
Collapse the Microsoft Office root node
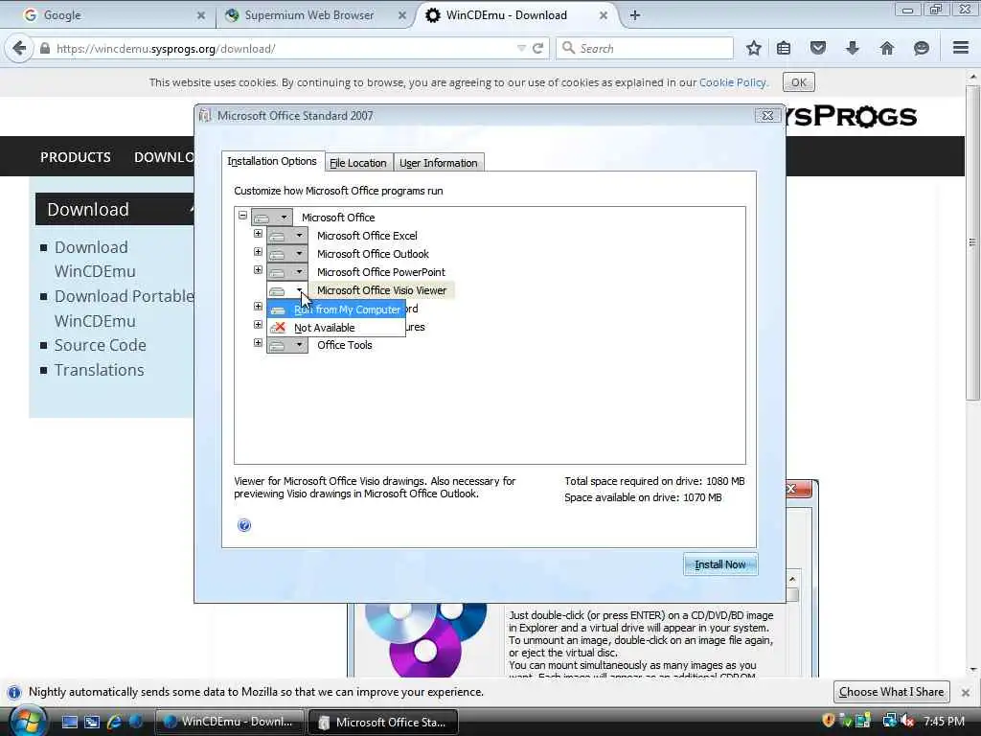(242, 215)
